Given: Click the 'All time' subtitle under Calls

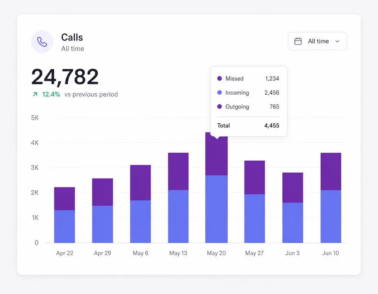Looking at the screenshot, I should pos(73,49).
